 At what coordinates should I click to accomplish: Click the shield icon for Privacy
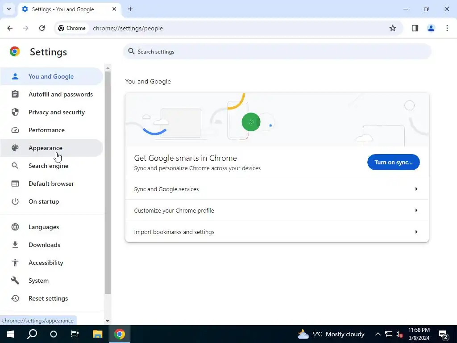[x=15, y=112]
